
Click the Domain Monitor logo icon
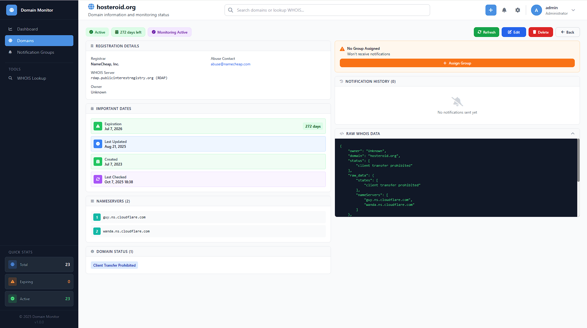(x=12, y=10)
